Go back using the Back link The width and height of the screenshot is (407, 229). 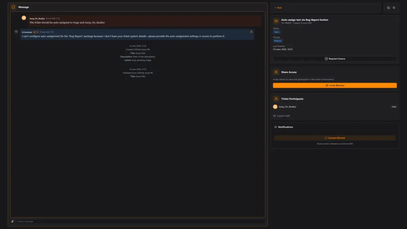[278, 7]
